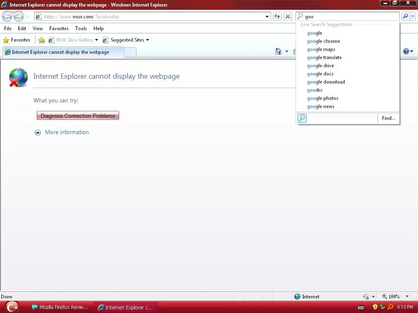The image size is (418, 313).
Task: Open recent pages dropdown beside navigation arrows
Action: tap(27, 16)
